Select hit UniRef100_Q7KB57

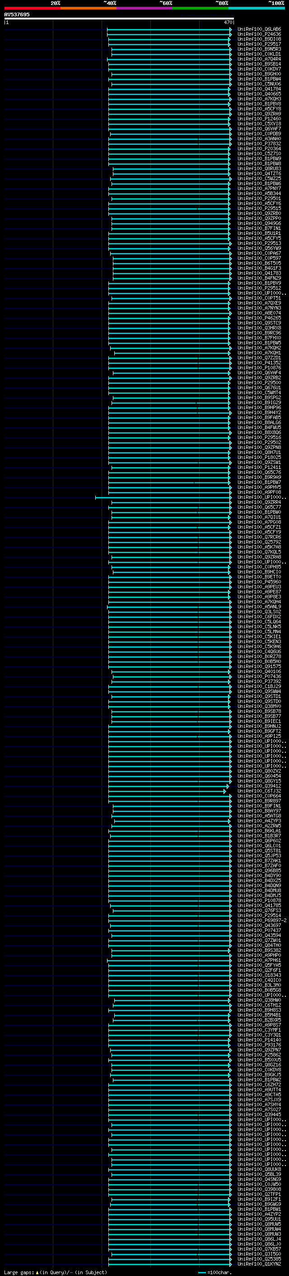[x=259, y=1249]
